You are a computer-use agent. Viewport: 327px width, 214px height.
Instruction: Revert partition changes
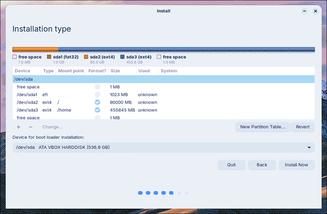pyautogui.click(x=302, y=127)
